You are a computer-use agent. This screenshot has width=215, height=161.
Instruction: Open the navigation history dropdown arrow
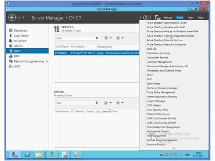[x=23, y=17]
